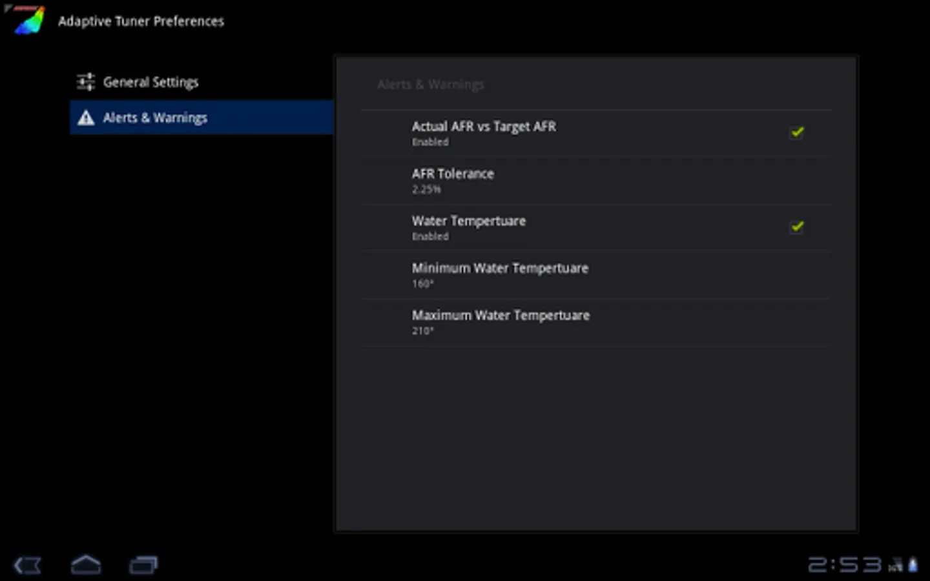Click the Actual AFR vs Target AFR label
This screenshot has width=930, height=581.
[484, 127]
